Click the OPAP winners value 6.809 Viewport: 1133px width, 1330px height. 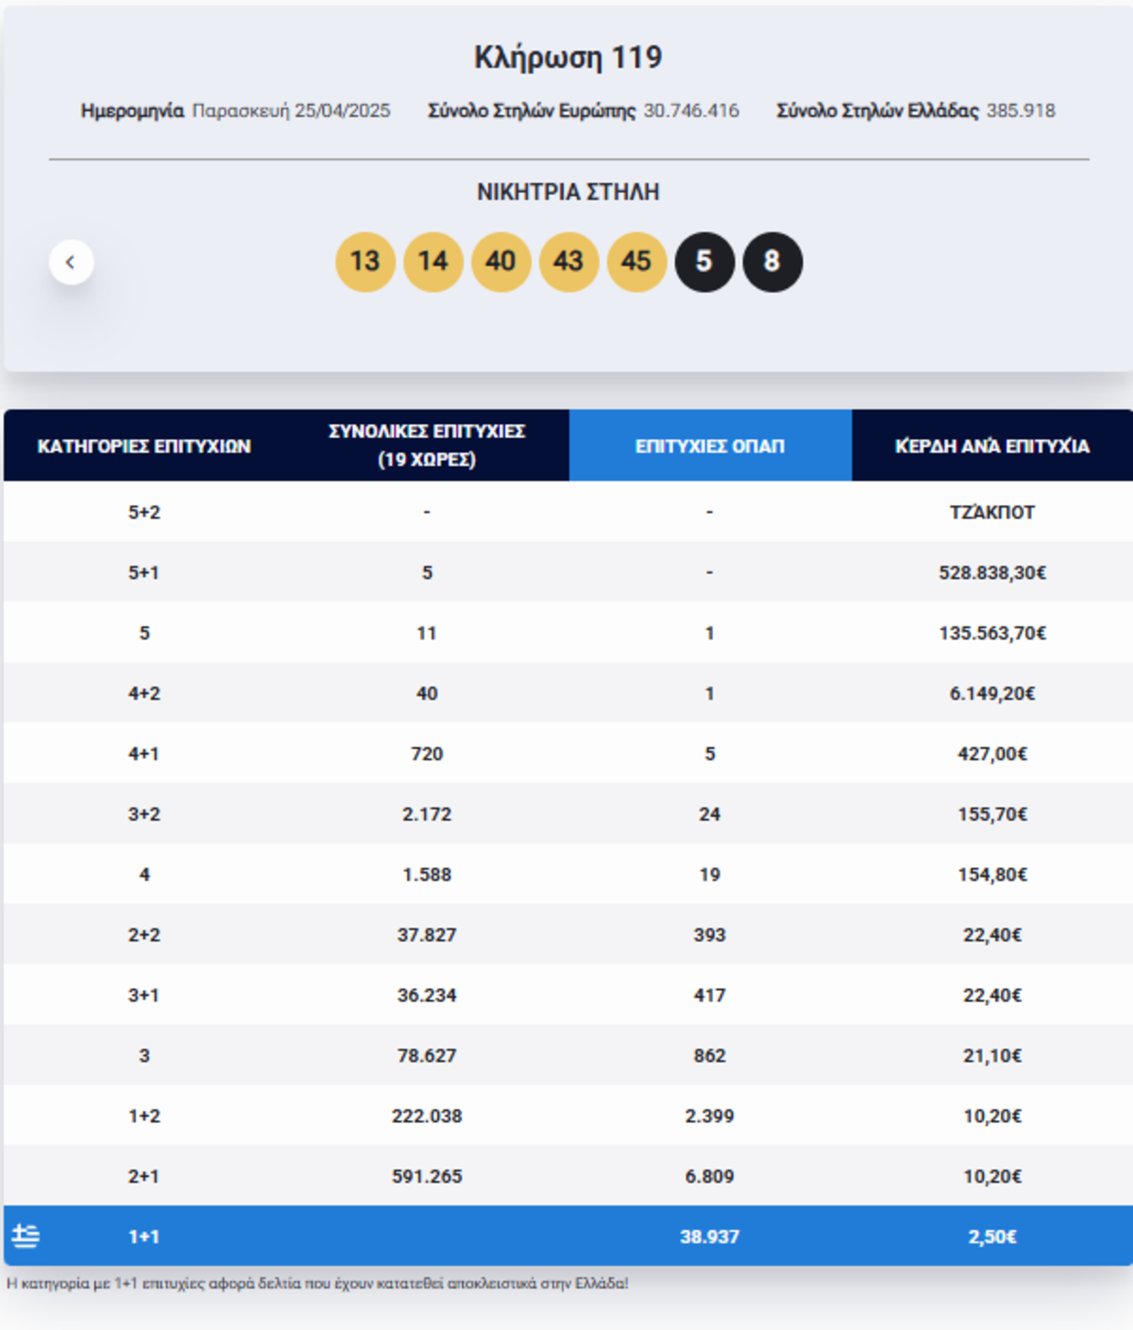click(710, 1177)
